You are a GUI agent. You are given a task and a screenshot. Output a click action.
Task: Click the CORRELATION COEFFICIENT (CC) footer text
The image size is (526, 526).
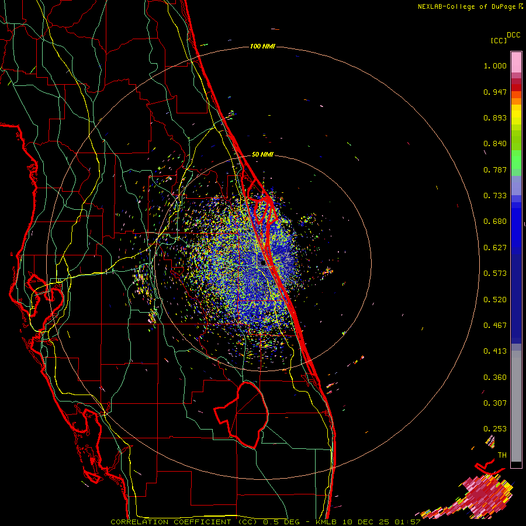pos(184,522)
